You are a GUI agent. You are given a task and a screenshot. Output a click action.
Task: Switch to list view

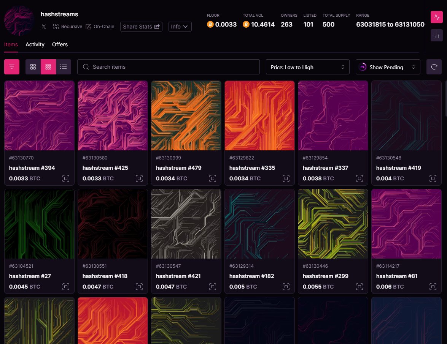click(x=63, y=67)
